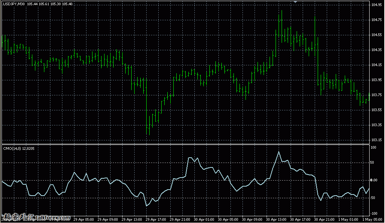
Task: Click the 103.35 price axis label
Action: pyautogui.click(x=376, y=125)
